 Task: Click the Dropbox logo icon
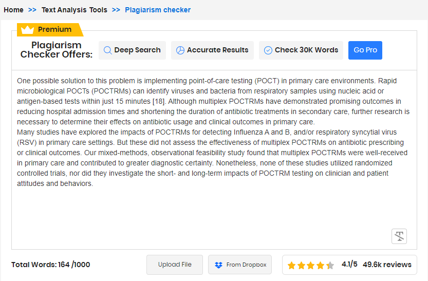[x=219, y=265]
